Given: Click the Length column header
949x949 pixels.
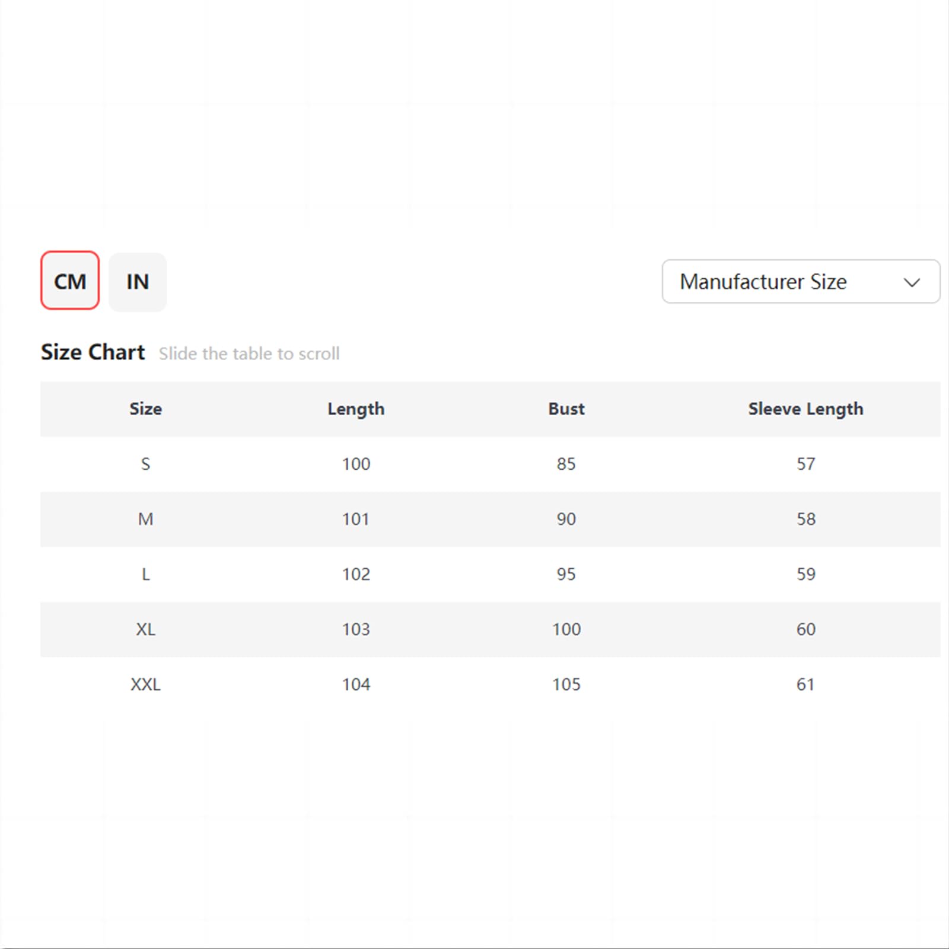Looking at the screenshot, I should [x=356, y=409].
